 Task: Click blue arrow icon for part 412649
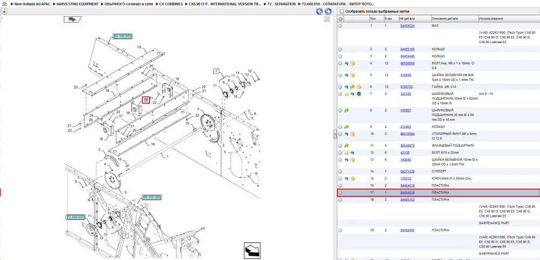point(347,75)
